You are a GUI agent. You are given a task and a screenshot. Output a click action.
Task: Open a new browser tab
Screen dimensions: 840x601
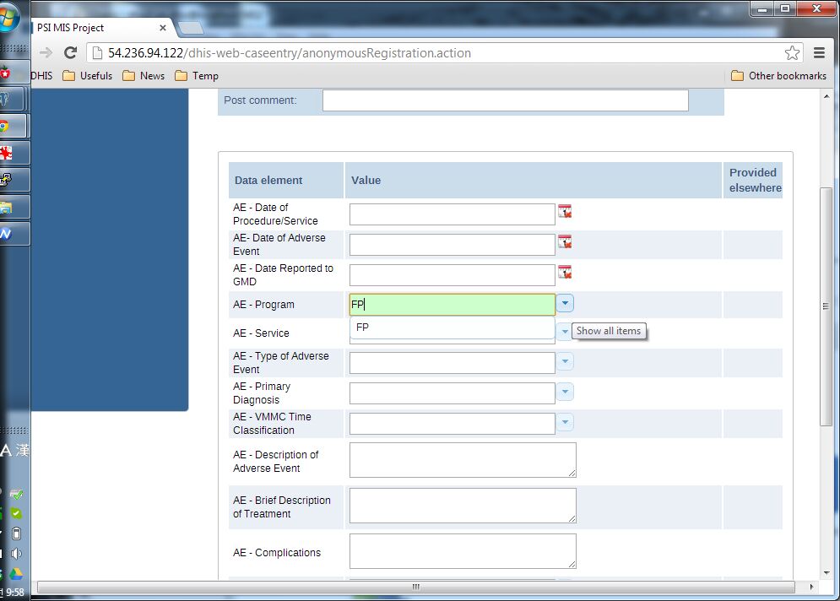[x=191, y=28]
